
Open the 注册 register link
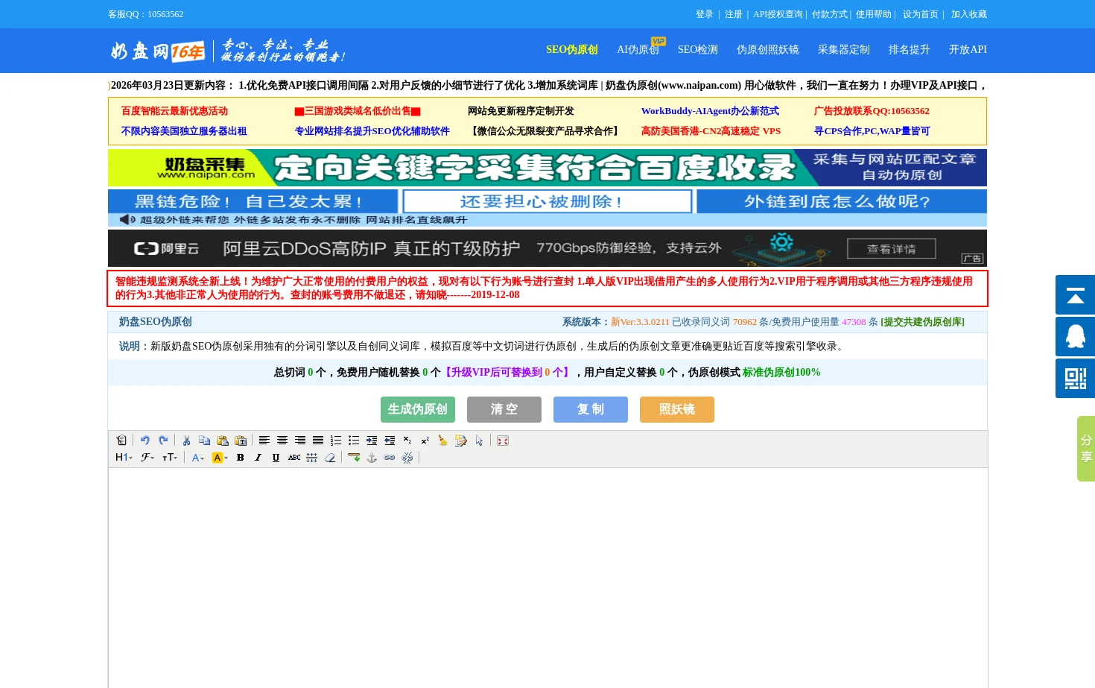[734, 14]
